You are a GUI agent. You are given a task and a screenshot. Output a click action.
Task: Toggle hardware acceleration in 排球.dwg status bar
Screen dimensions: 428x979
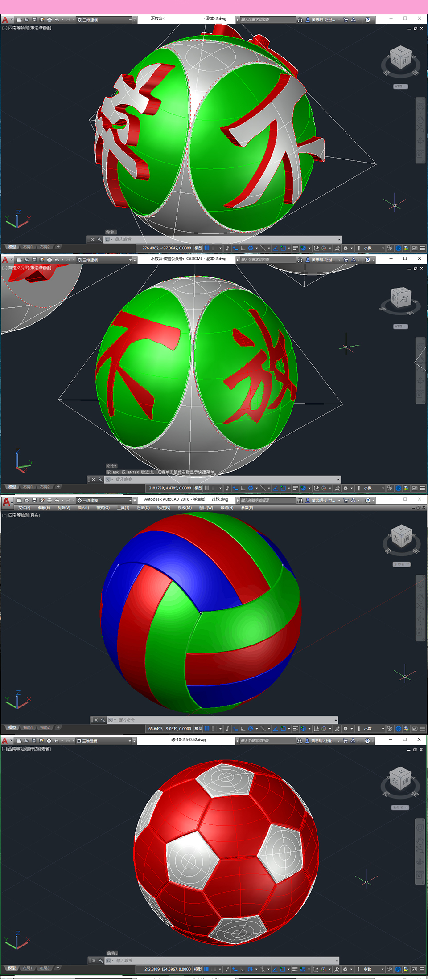point(399,729)
